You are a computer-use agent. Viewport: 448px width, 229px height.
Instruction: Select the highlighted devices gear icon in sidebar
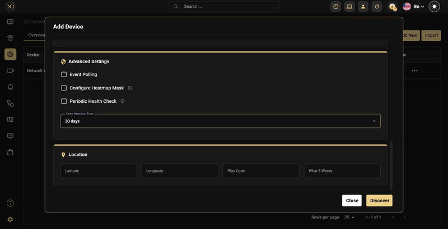[x=10, y=54]
